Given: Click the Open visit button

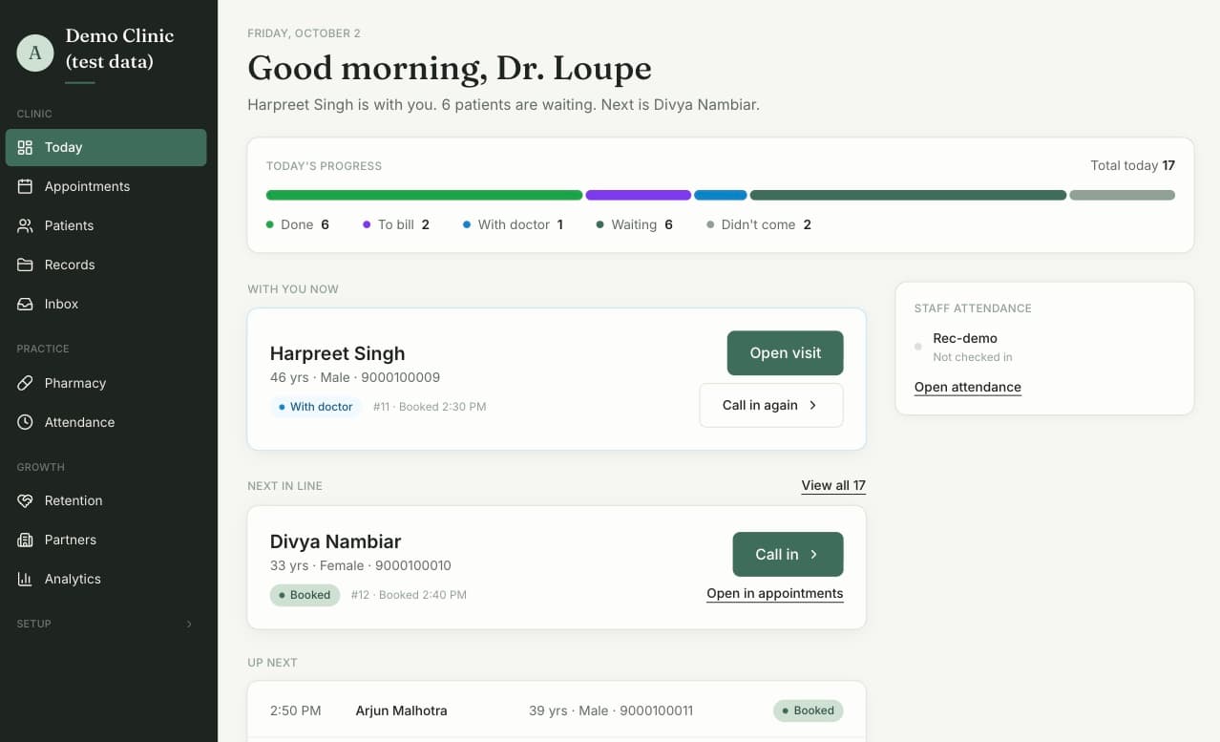Looking at the screenshot, I should [x=785, y=353].
